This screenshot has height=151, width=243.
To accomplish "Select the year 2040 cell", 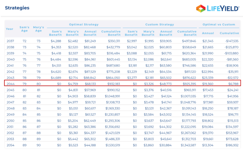I will point(11,59).
